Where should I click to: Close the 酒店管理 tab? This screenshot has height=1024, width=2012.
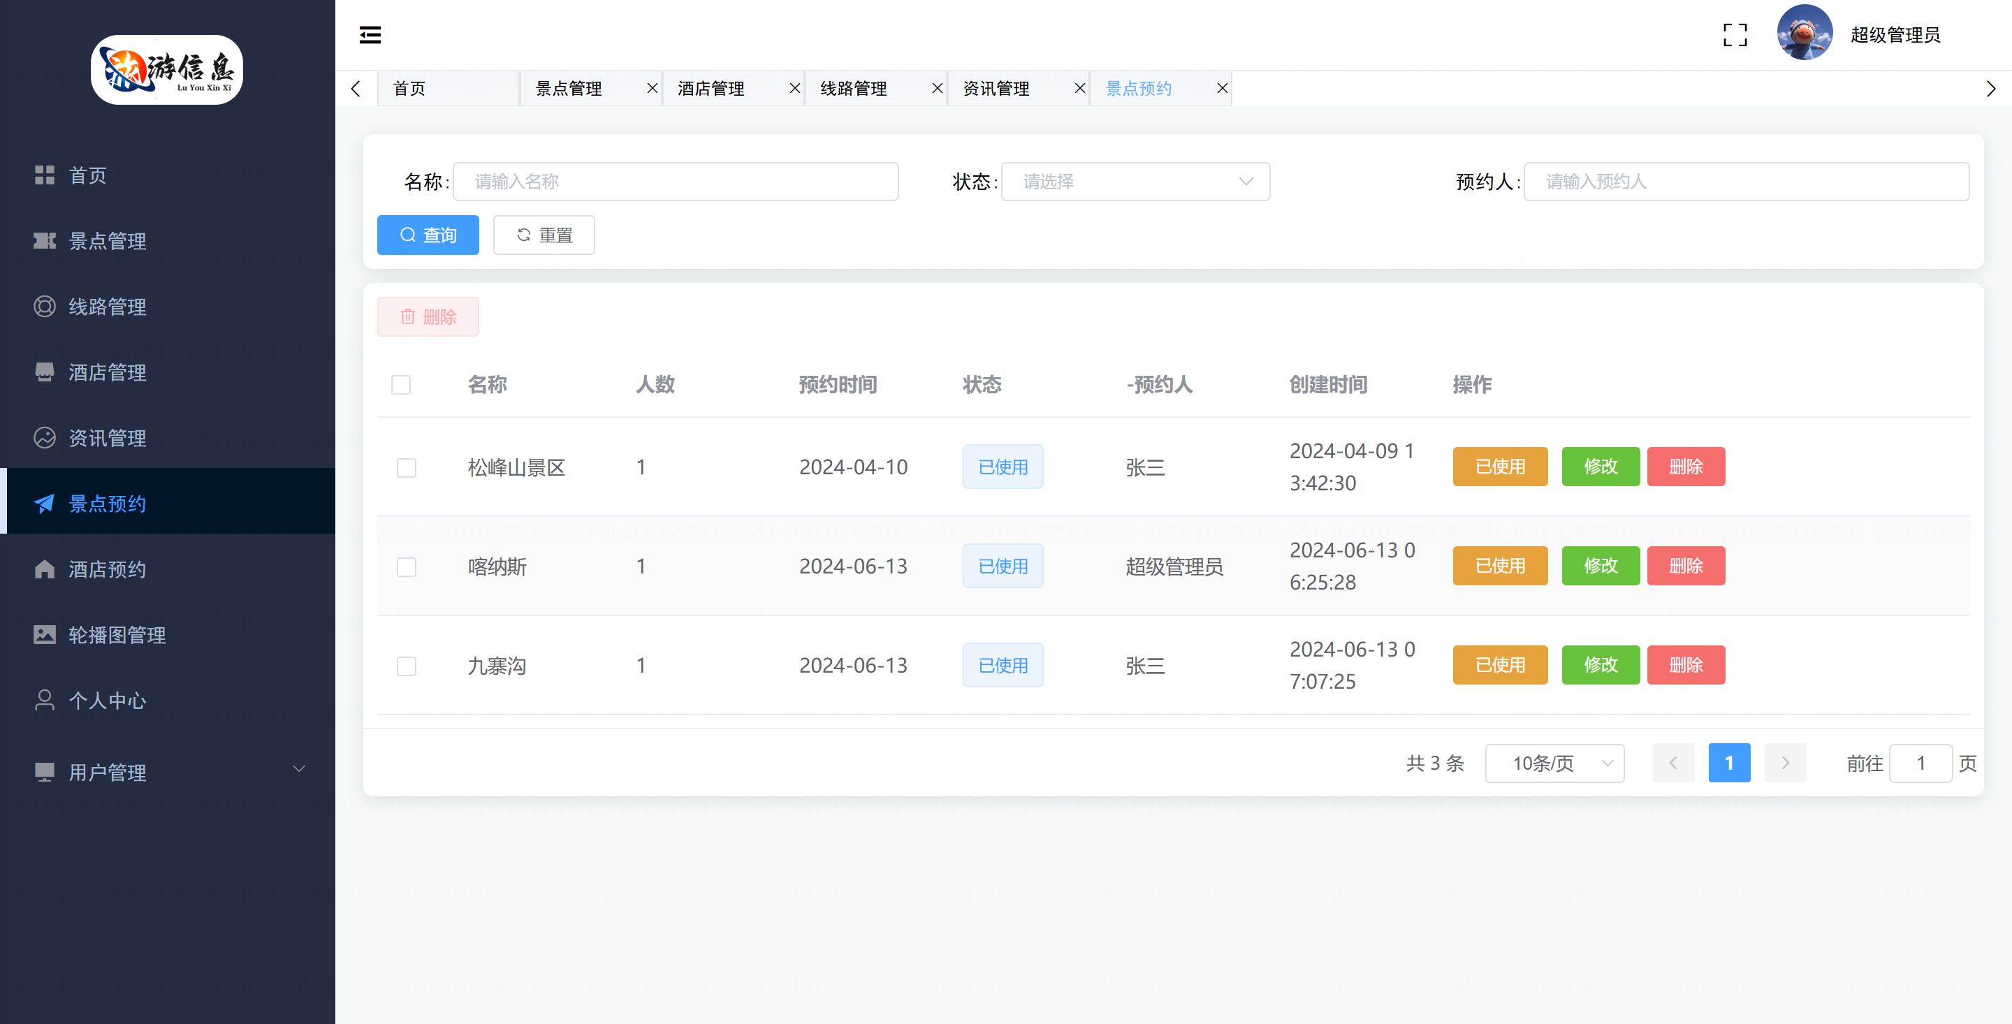click(x=794, y=88)
